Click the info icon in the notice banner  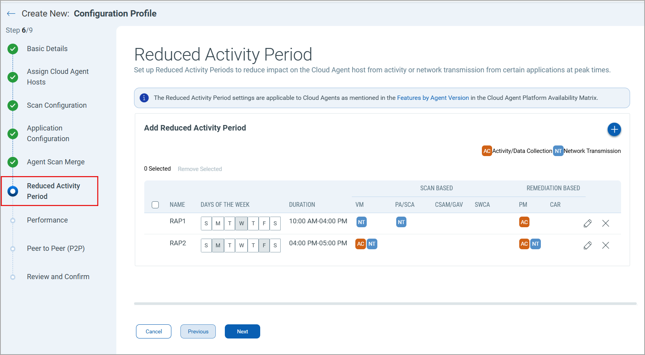(x=144, y=97)
